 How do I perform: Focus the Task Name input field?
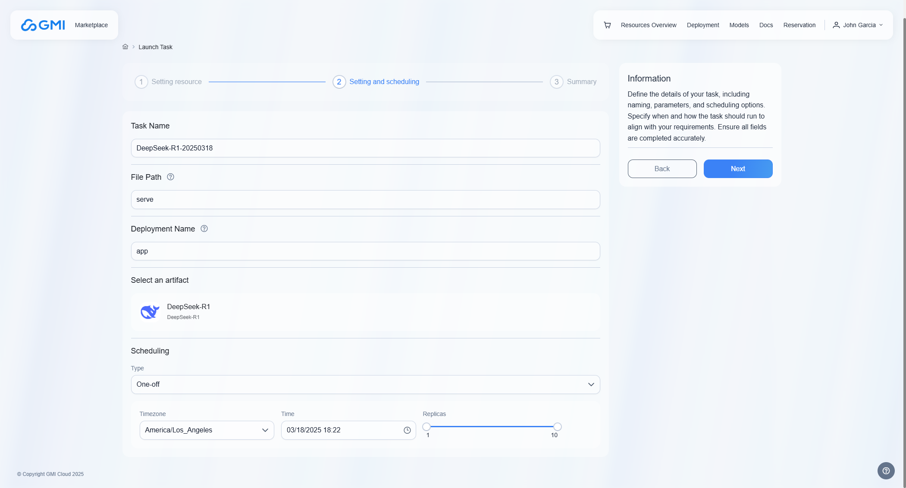click(365, 148)
